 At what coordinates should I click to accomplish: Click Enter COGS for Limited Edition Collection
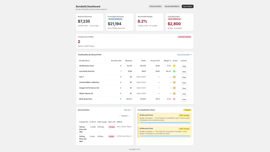coord(141,82)
